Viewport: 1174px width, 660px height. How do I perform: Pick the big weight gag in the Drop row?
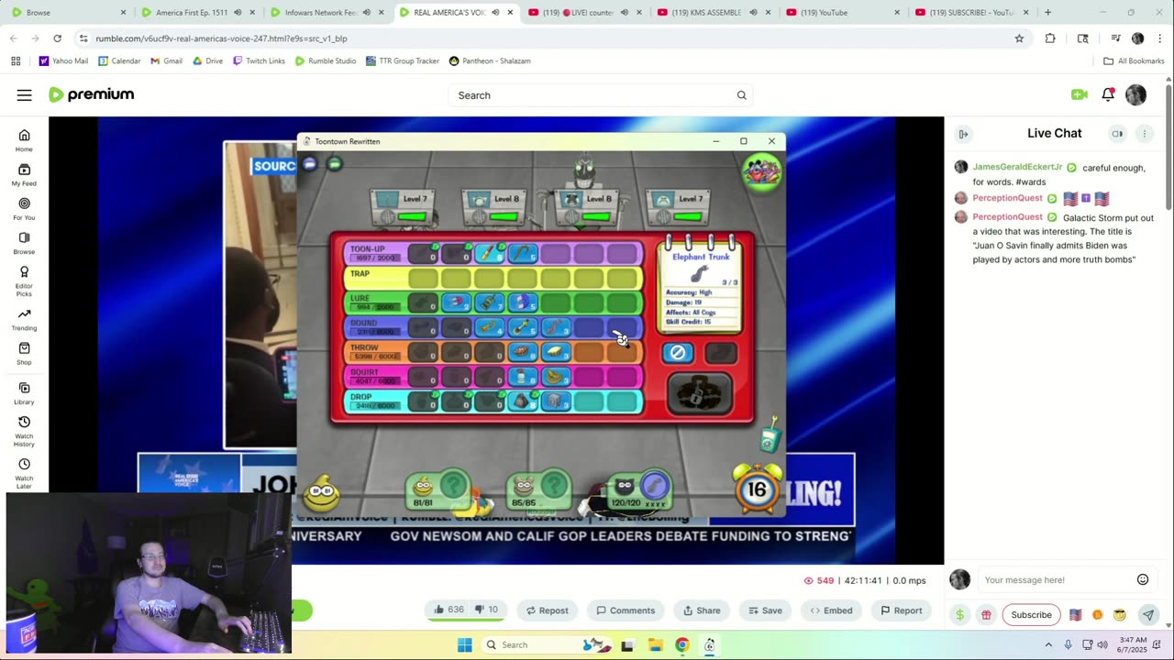pos(522,401)
